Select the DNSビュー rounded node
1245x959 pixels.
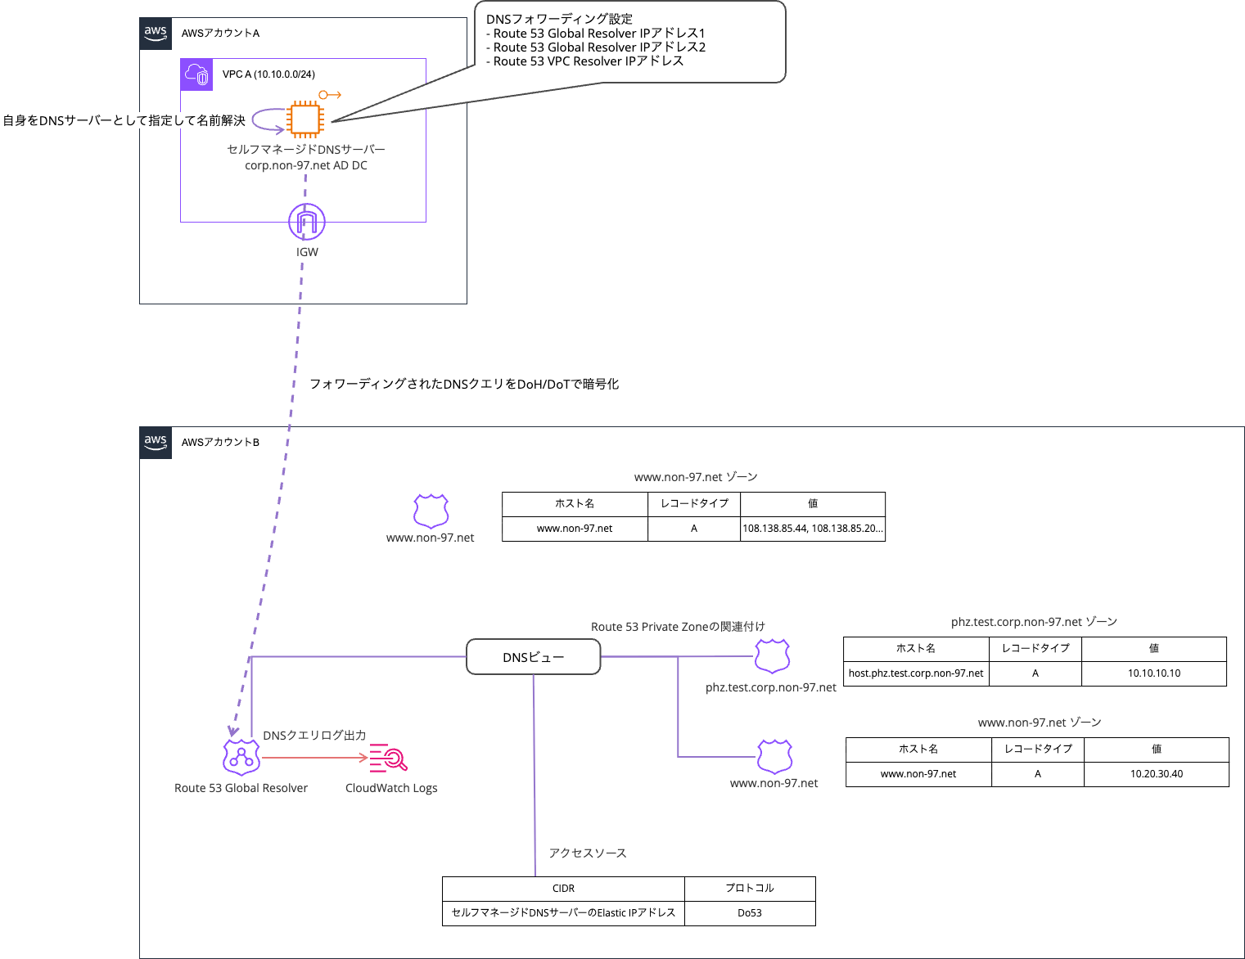click(x=533, y=656)
